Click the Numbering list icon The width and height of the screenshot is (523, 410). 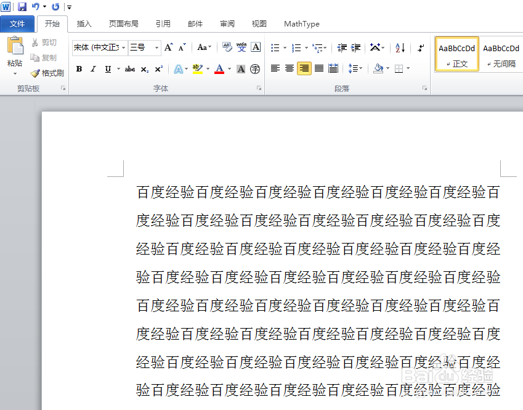(296, 47)
